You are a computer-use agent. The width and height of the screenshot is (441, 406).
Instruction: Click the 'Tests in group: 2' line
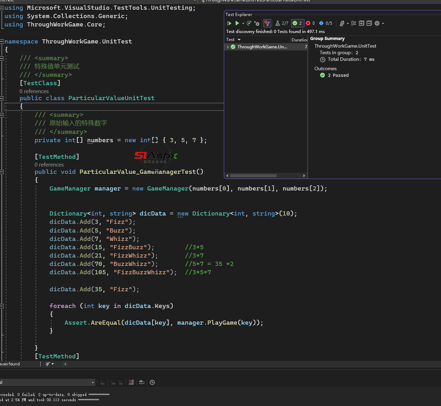tap(339, 53)
